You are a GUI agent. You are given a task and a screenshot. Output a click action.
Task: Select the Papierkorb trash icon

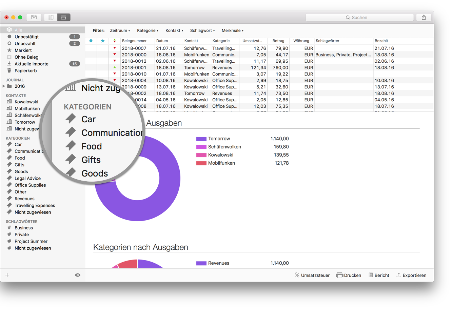9,70
